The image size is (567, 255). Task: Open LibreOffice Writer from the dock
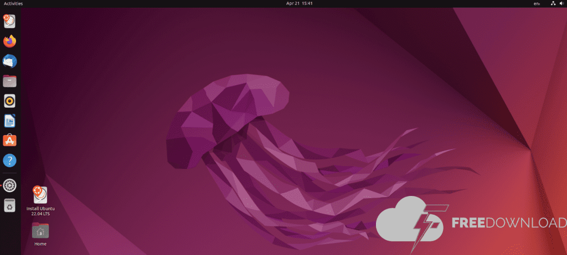[9, 121]
